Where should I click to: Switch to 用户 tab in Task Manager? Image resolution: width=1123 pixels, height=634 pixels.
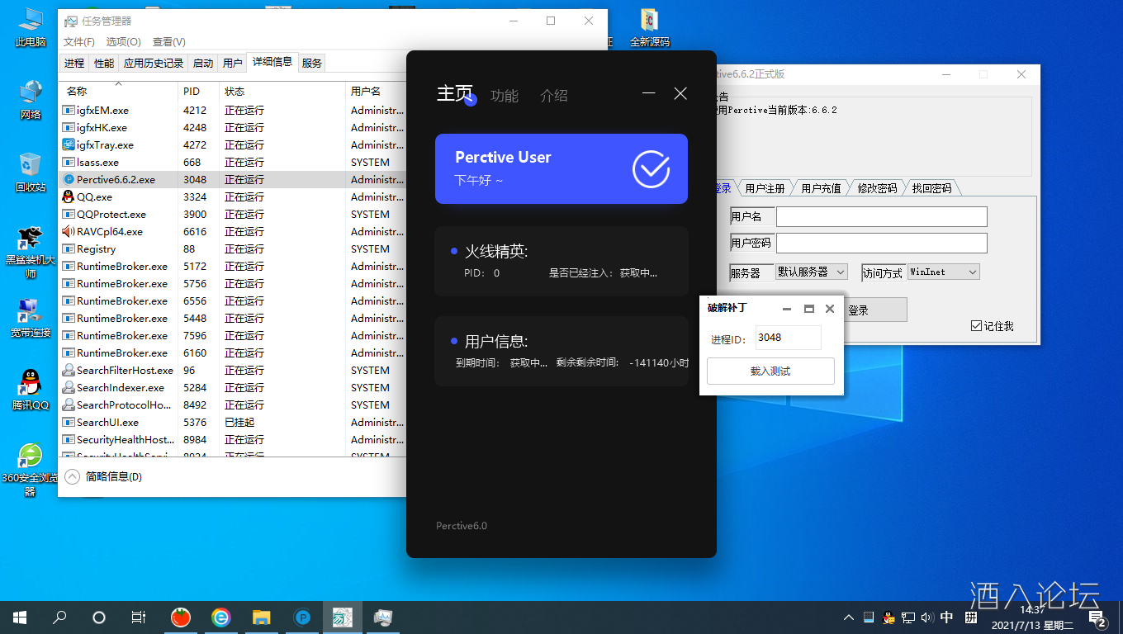233,64
